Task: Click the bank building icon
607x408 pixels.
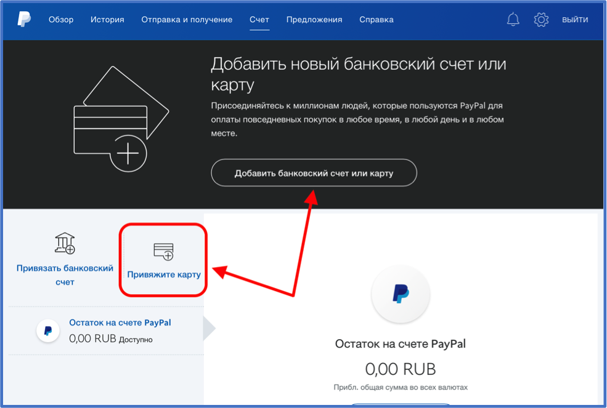Action: (x=65, y=243)
